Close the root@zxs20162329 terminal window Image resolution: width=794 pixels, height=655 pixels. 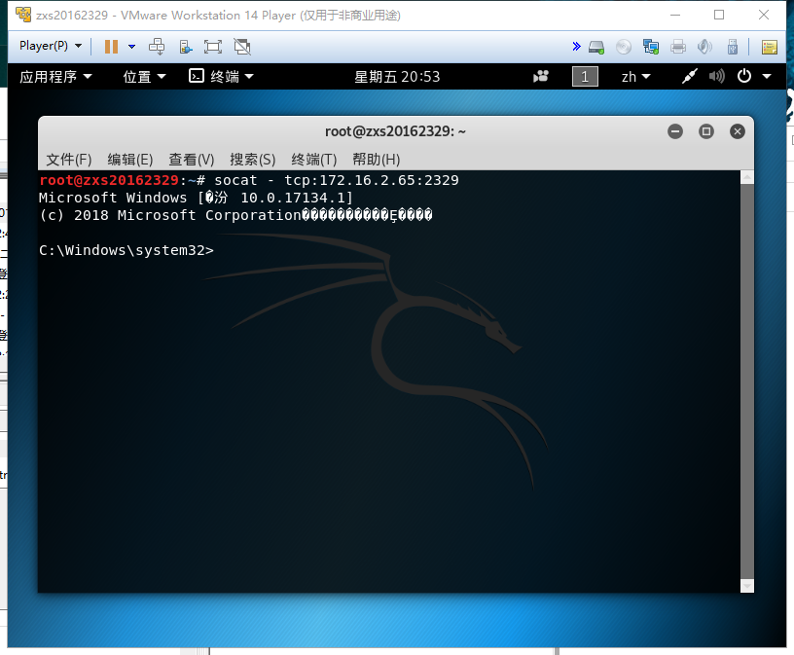pos(738,131)
